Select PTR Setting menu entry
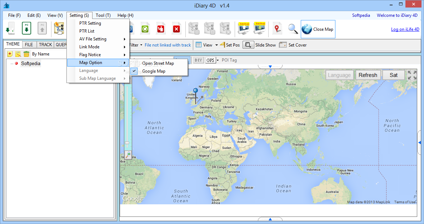This screenshot has height=224, width=424. [98, 23]
